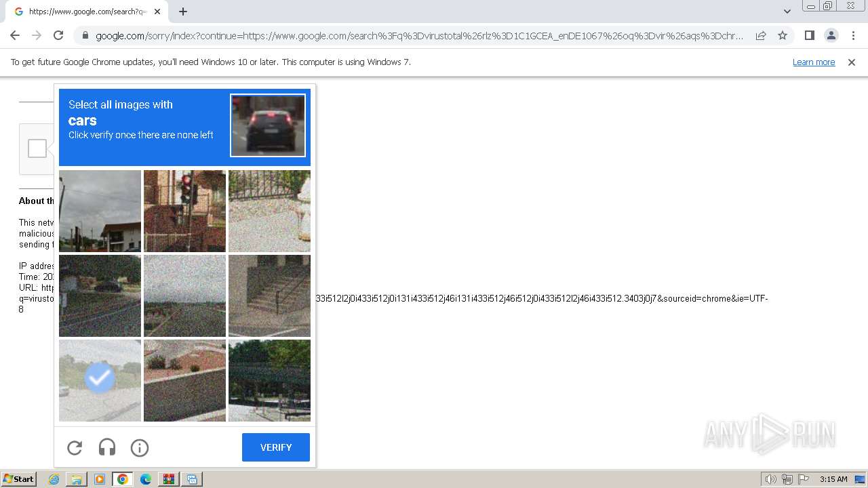Click the browser Back arrow

click(15, 35)
